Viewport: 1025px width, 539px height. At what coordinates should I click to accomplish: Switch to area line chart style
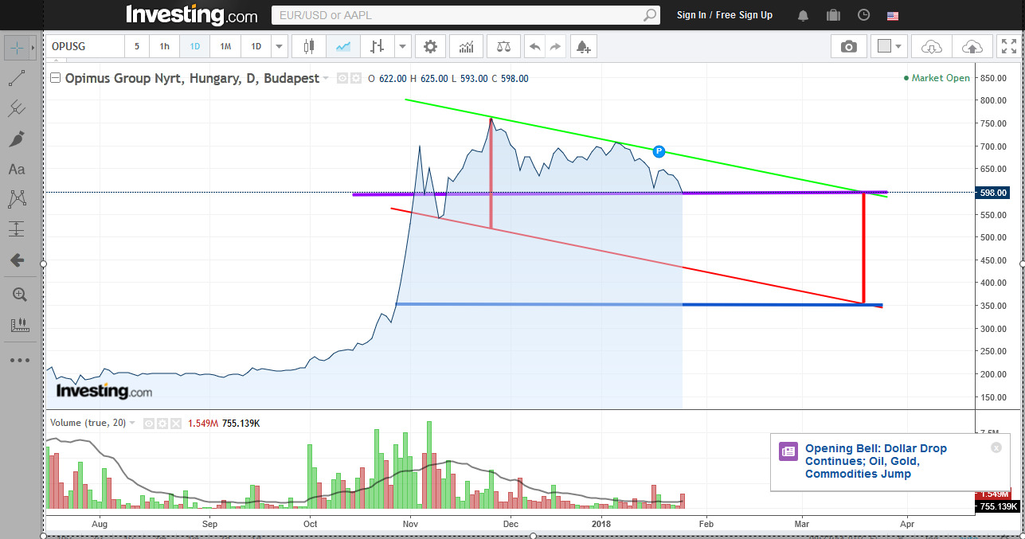pos(343,47)
